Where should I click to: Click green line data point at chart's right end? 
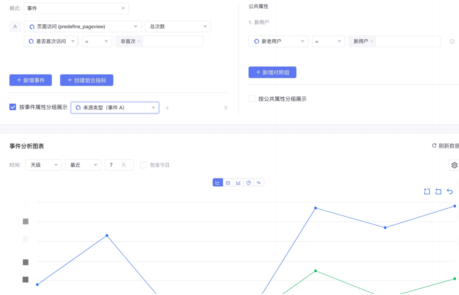455,279
